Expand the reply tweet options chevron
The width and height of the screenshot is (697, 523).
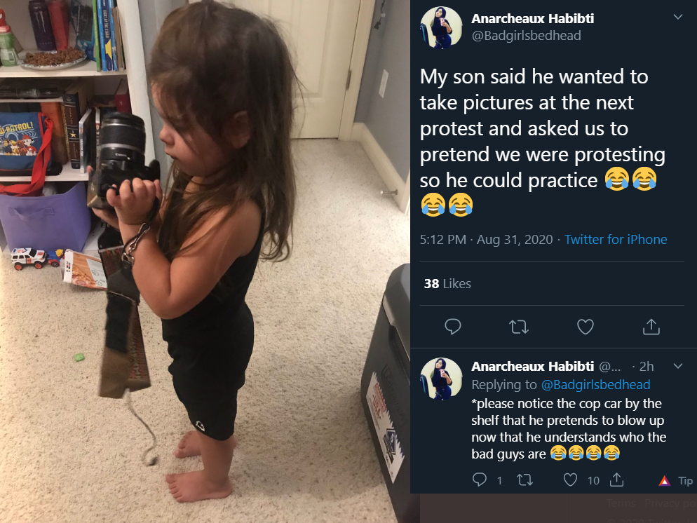click(x=678, y=366)
